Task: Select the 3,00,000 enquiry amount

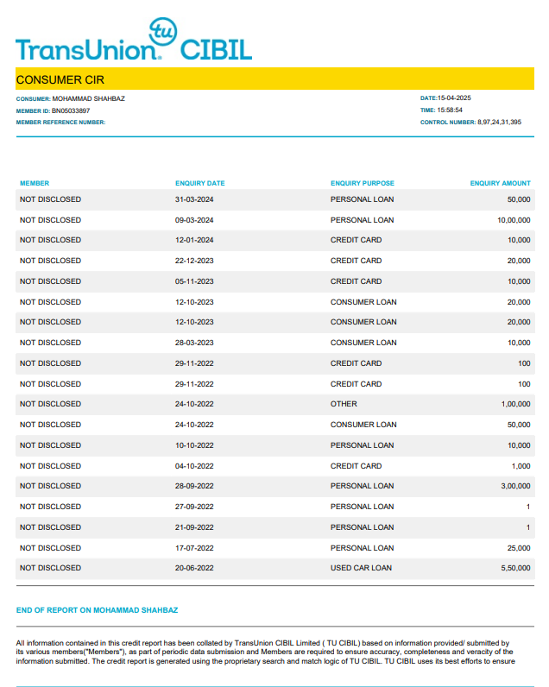Action: pyautogui.click(x=515, y=486)
